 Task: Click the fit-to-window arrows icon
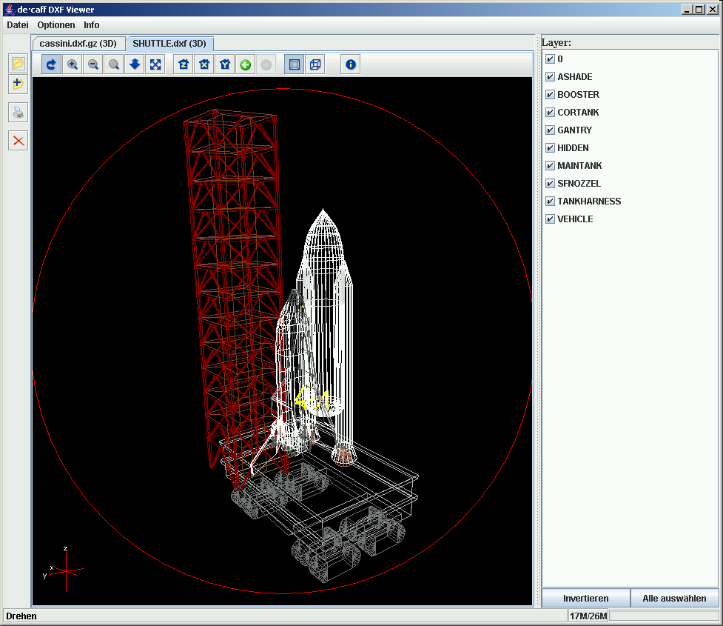pyautogui.click(x=155, y=65)
